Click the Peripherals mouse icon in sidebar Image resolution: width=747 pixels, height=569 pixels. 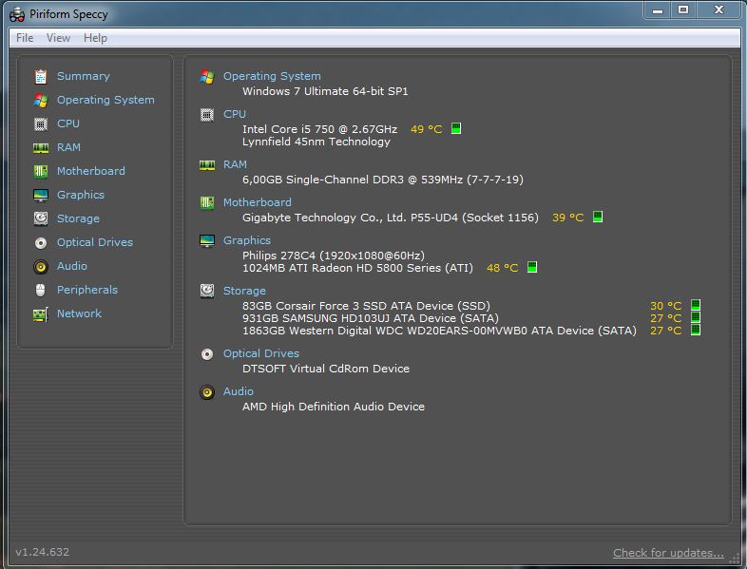point(41,290)
